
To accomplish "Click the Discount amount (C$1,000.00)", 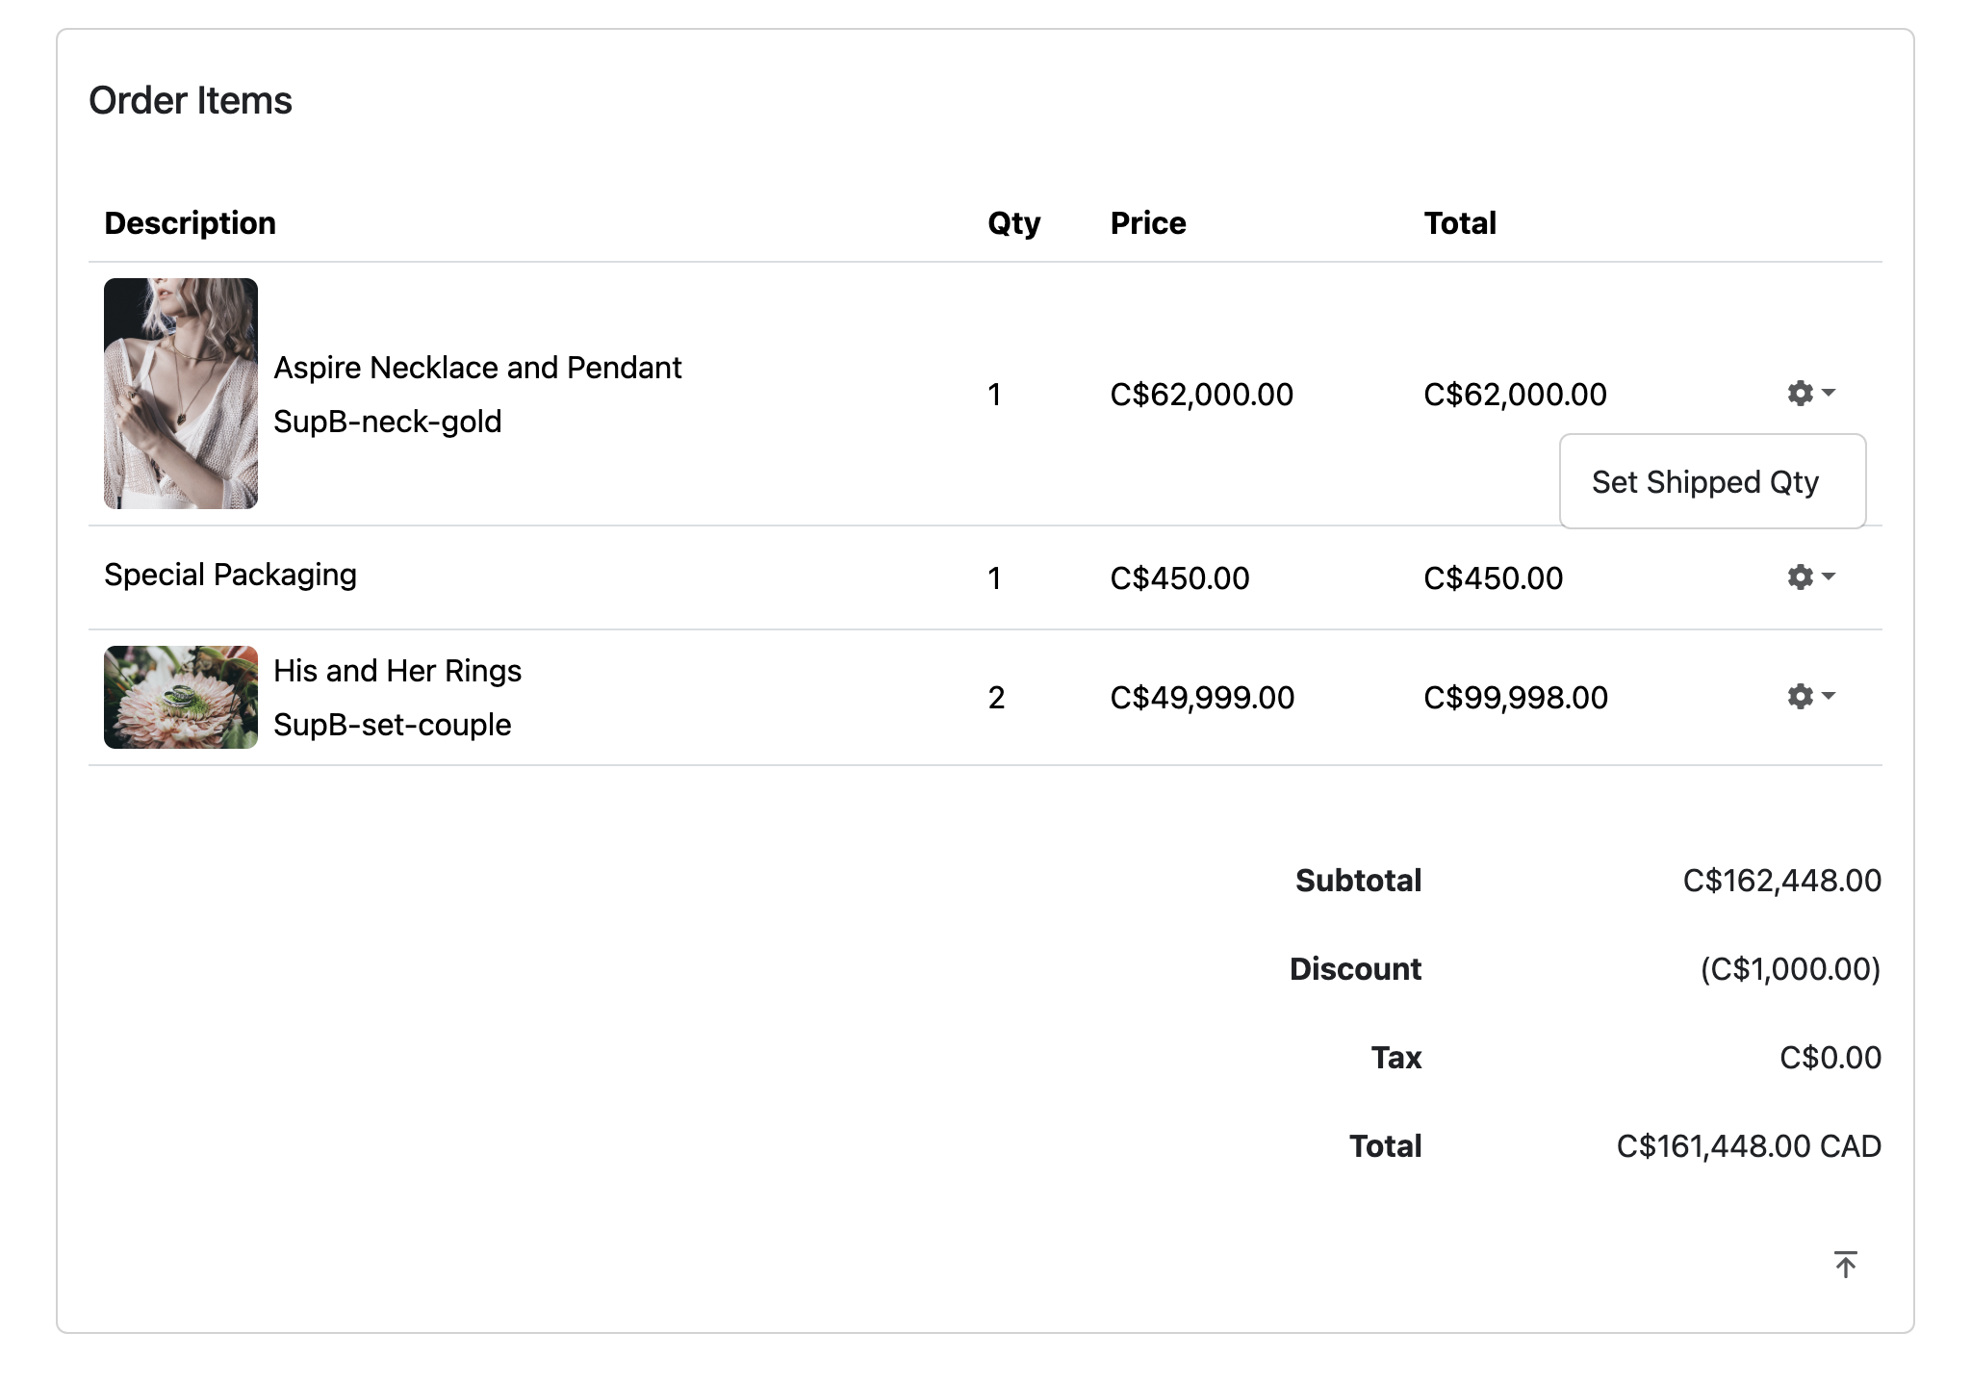I will click(1790, 969).
